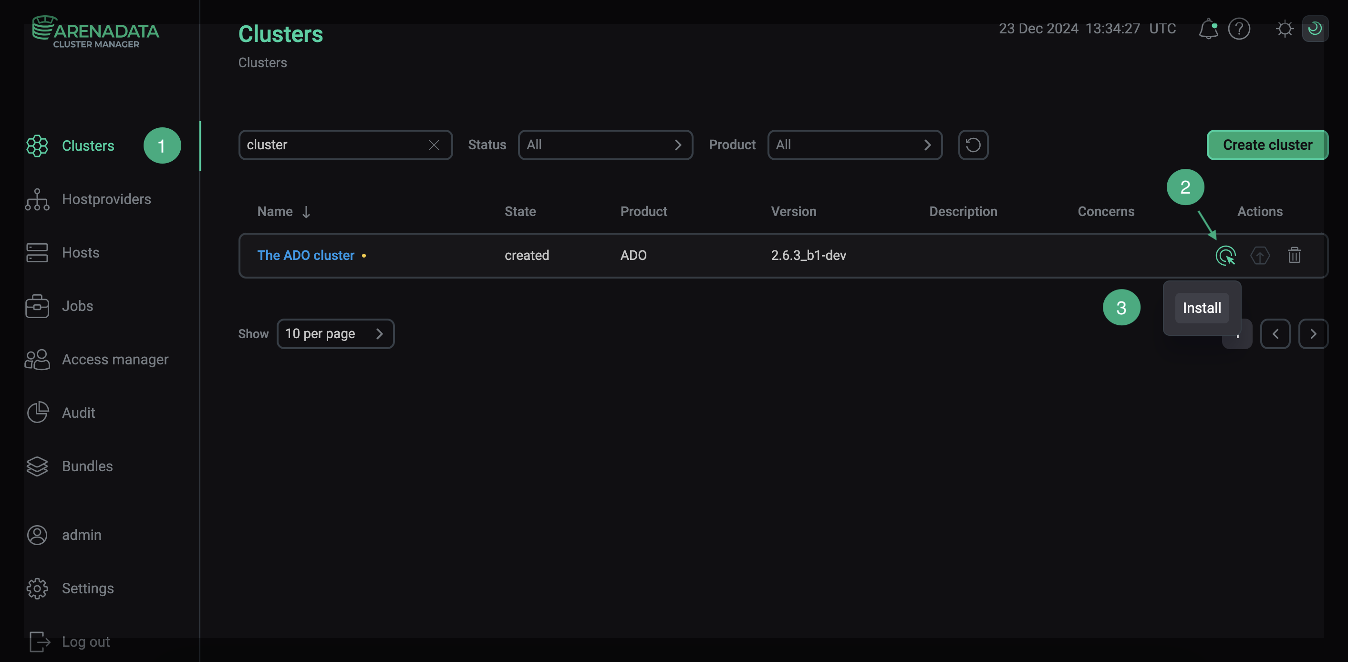Switch to light theme with the sun icon
The image size is (1348, 662).
pos(1285,29)
